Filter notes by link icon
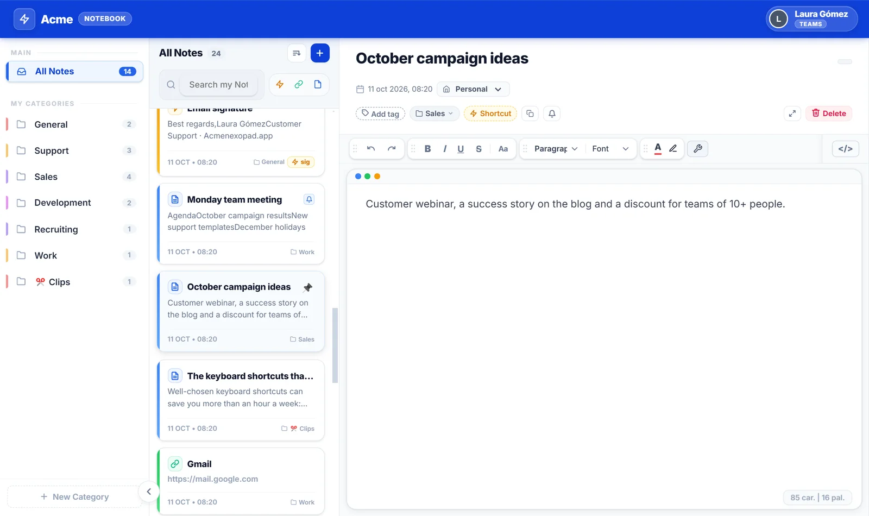This screenshot has width=869, height=516. pos(299,84)
